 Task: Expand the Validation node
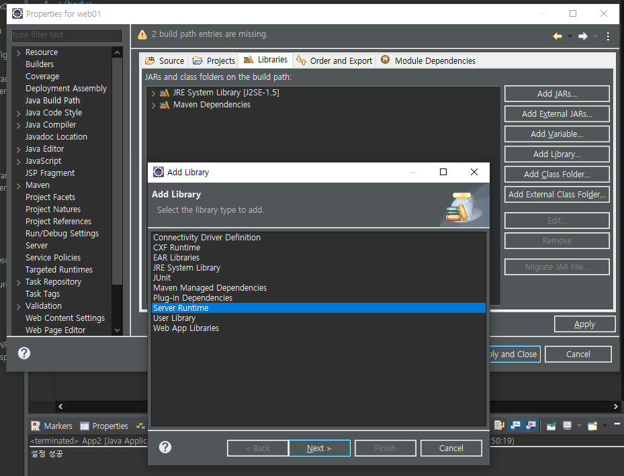[x=19, y=307]
